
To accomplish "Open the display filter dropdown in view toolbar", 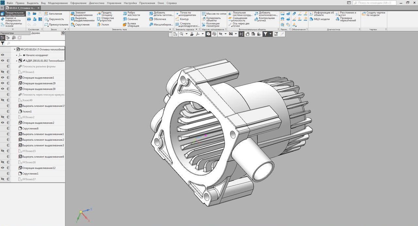I will [x=271, y=34].
